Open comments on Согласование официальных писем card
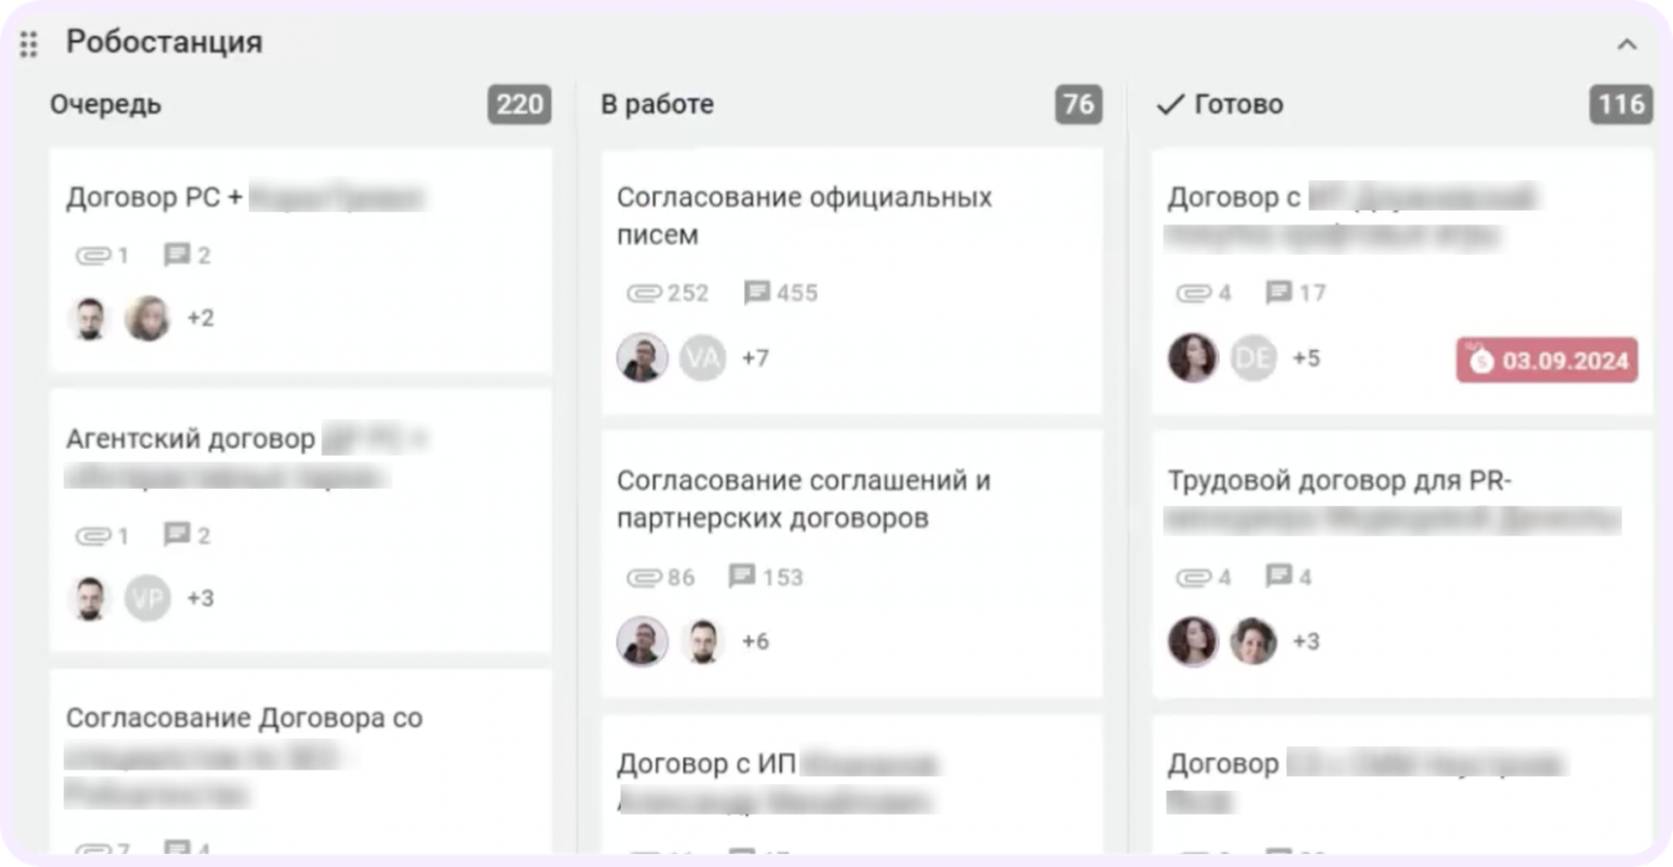 [x=757, y=293]
